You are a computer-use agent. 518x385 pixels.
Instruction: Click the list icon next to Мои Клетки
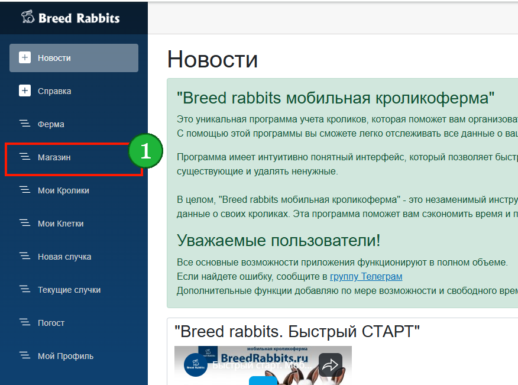pyautogui.click(x=25, y=224)
